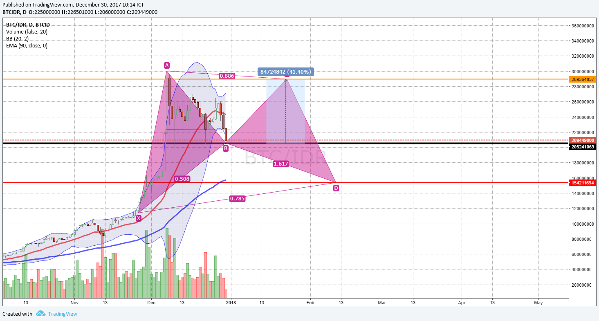Click the Dec date axis label

(x=151, y=303)
